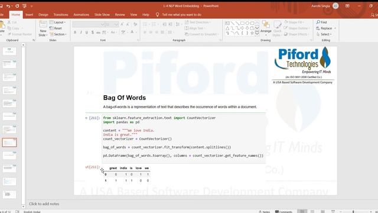378x213 pixels.
Task: Click the Replace button
Action: click(x=326, y=28)
